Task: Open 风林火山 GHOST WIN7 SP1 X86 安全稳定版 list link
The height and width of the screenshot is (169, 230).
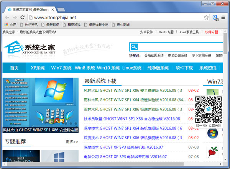Action: 133,90
